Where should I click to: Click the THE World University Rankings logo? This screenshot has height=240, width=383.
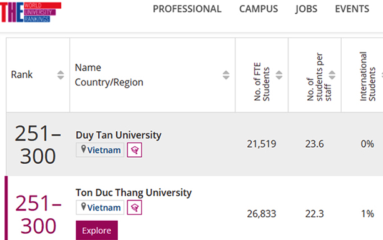tap(31, 12)
